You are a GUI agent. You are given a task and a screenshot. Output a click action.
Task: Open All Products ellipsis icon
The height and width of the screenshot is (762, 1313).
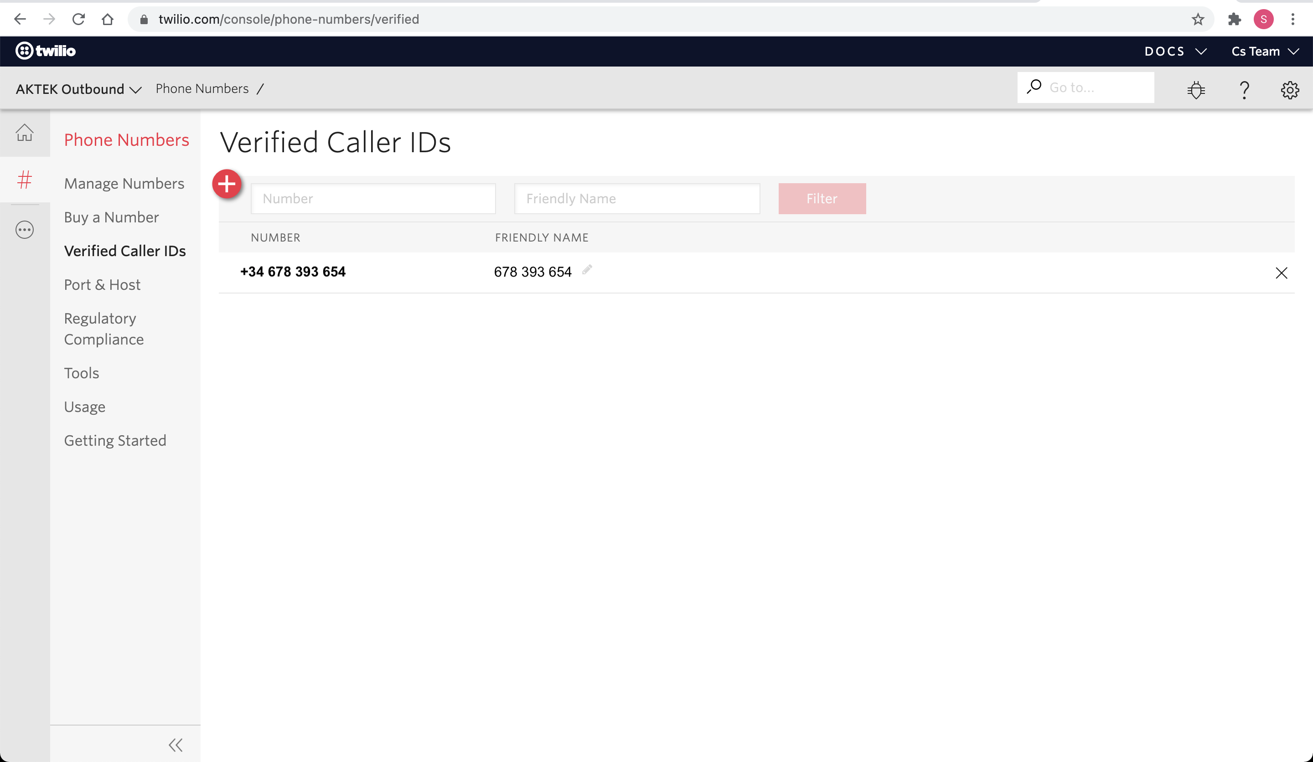(25, 230)
